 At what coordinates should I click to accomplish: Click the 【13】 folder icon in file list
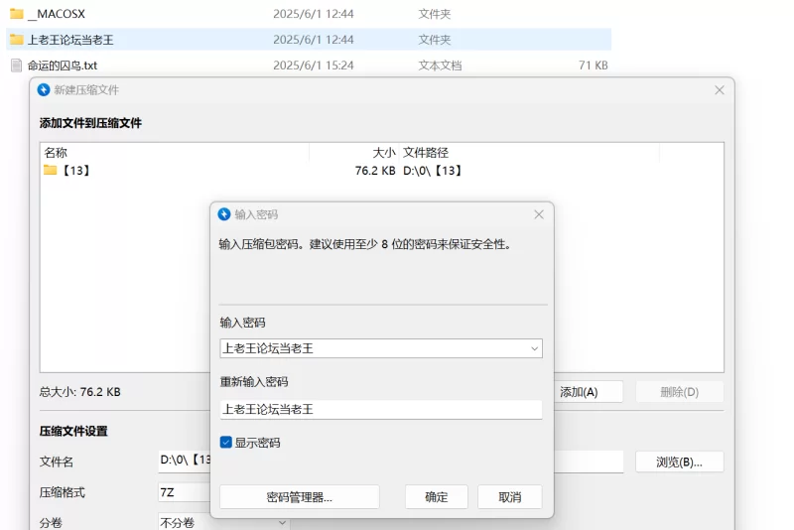51,170
